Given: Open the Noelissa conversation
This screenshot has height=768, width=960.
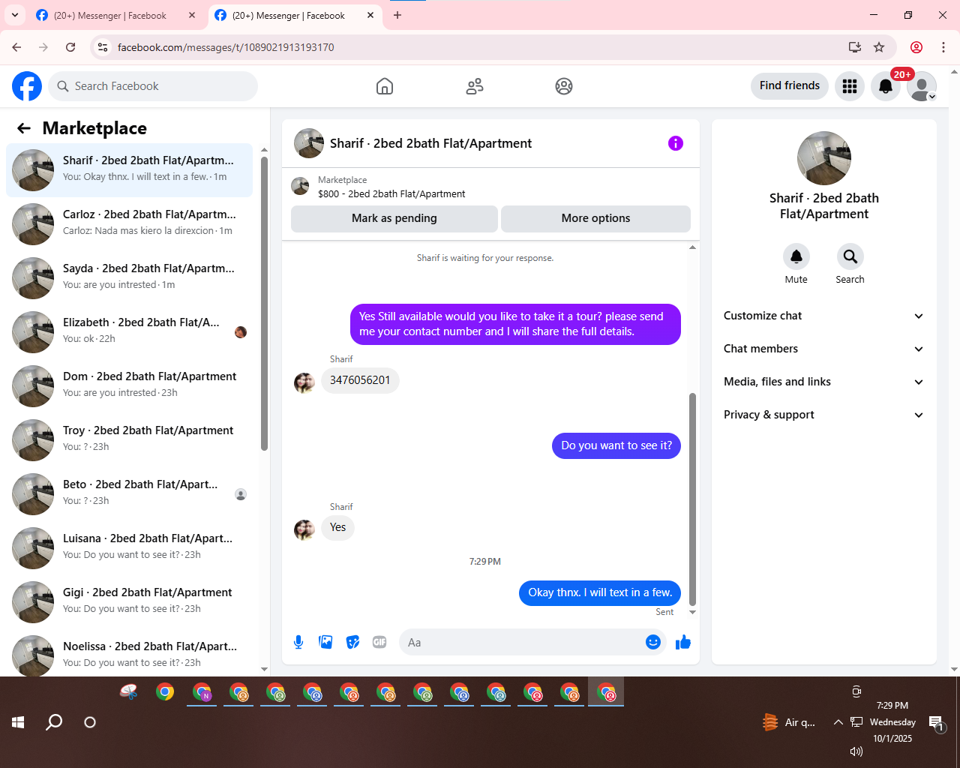Looking at the screenshot, I should click(x=129, y=655).
